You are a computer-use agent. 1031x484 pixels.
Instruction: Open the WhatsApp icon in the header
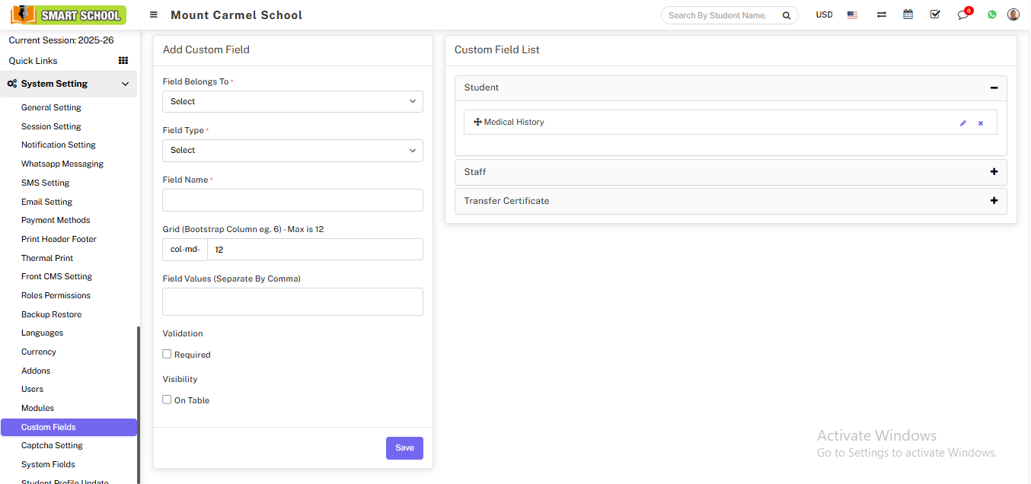click(x=991, y=14)
